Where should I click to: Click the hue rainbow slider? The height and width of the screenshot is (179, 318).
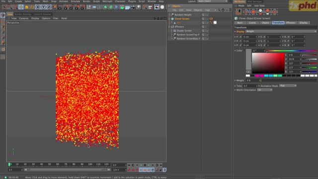[x=291, y=51]
